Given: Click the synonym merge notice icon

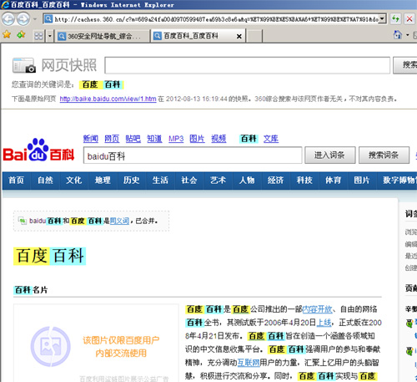Looking at the screenshot, I should [23, 221].
